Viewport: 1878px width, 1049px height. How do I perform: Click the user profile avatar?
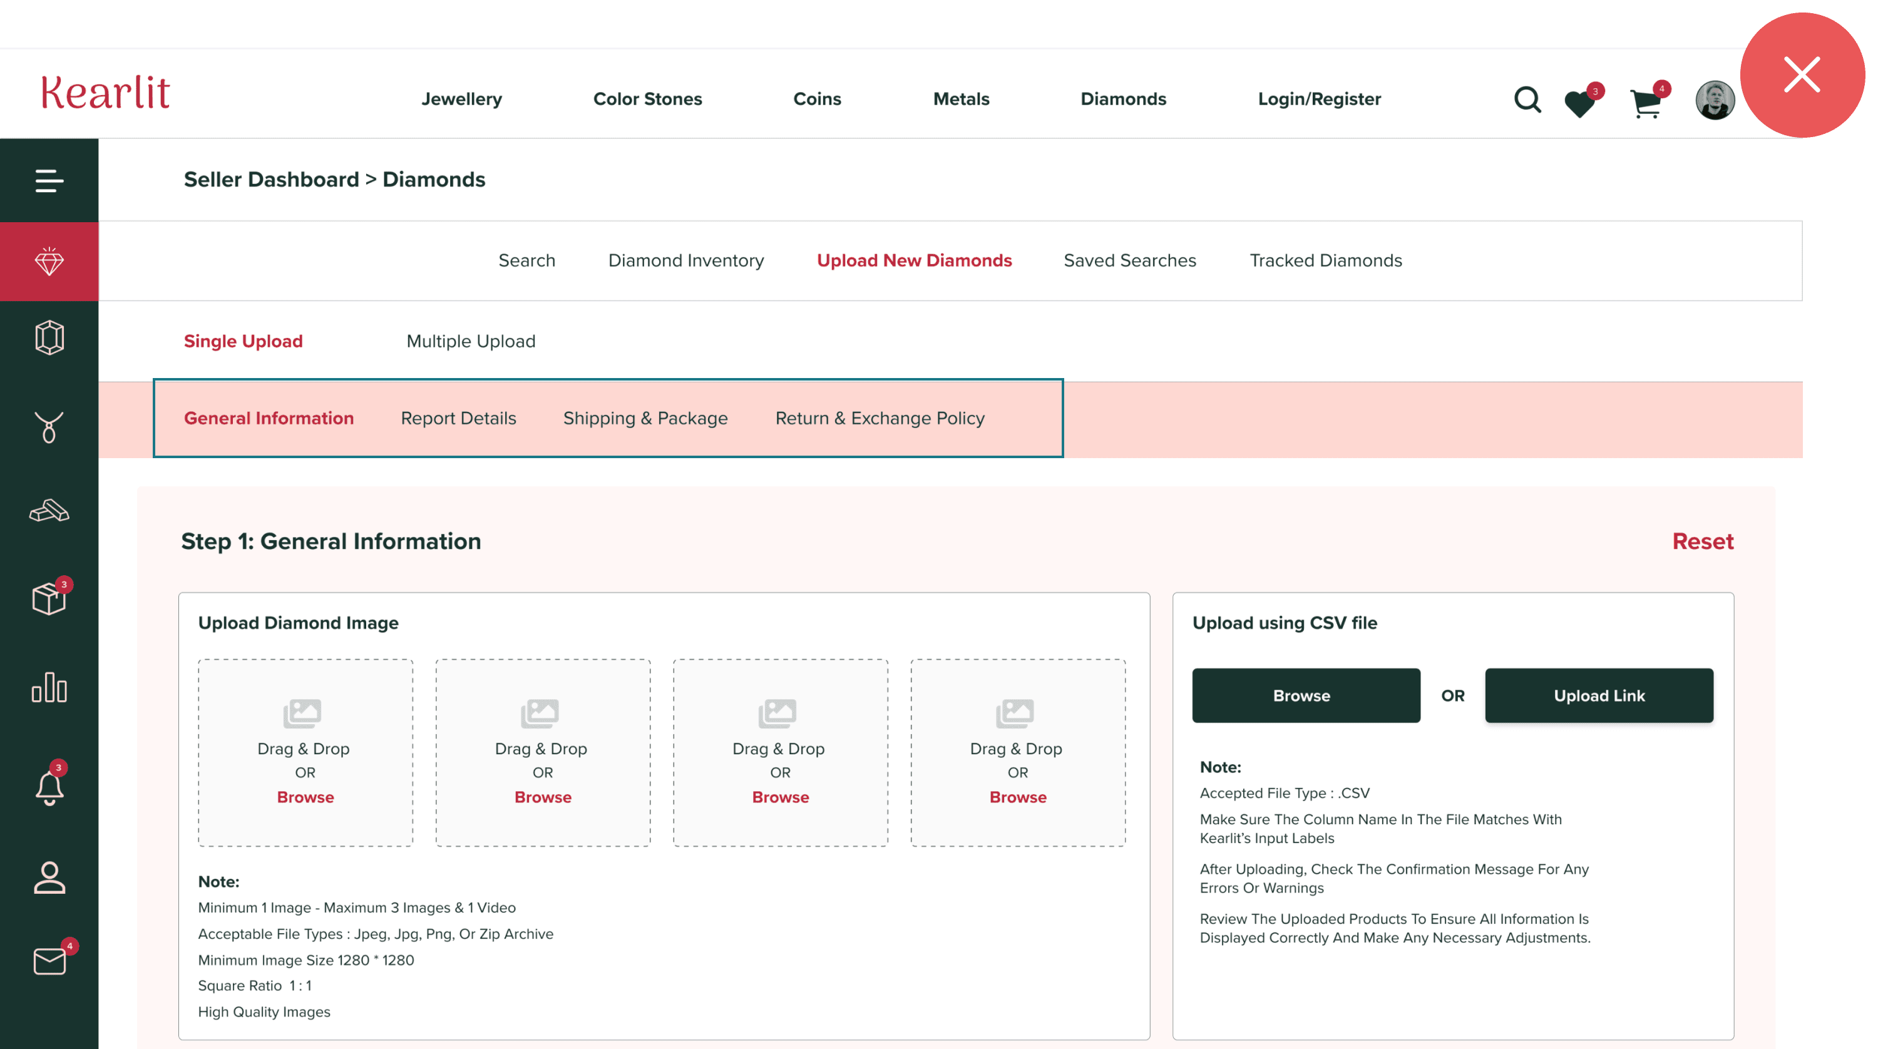[x=1714, y=100]
